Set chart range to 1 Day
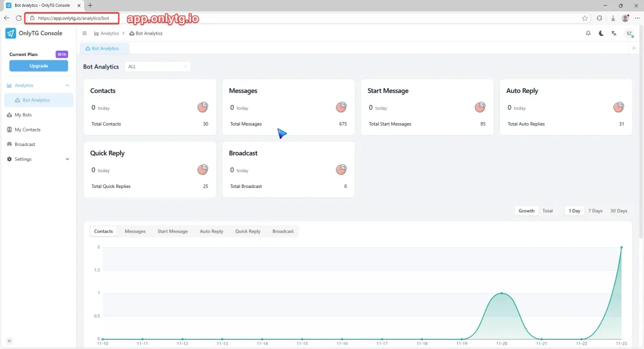 (574, 211)
